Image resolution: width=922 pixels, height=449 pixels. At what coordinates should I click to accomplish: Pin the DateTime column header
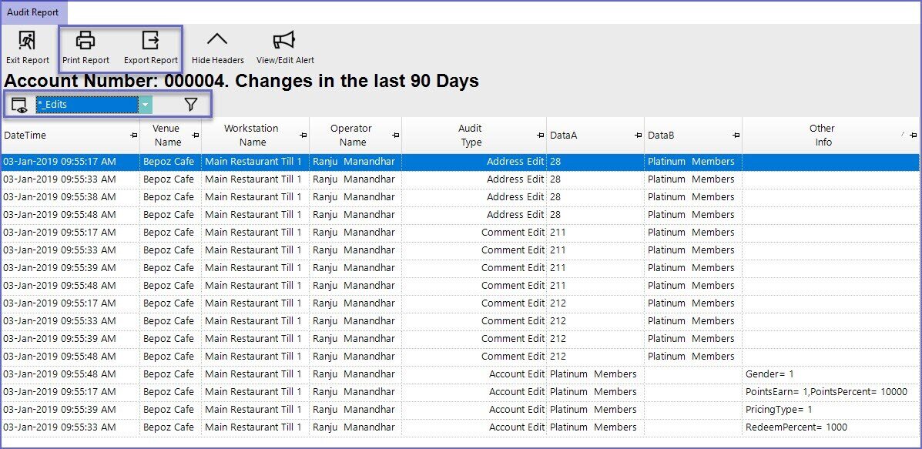click(x=134, y=136)
